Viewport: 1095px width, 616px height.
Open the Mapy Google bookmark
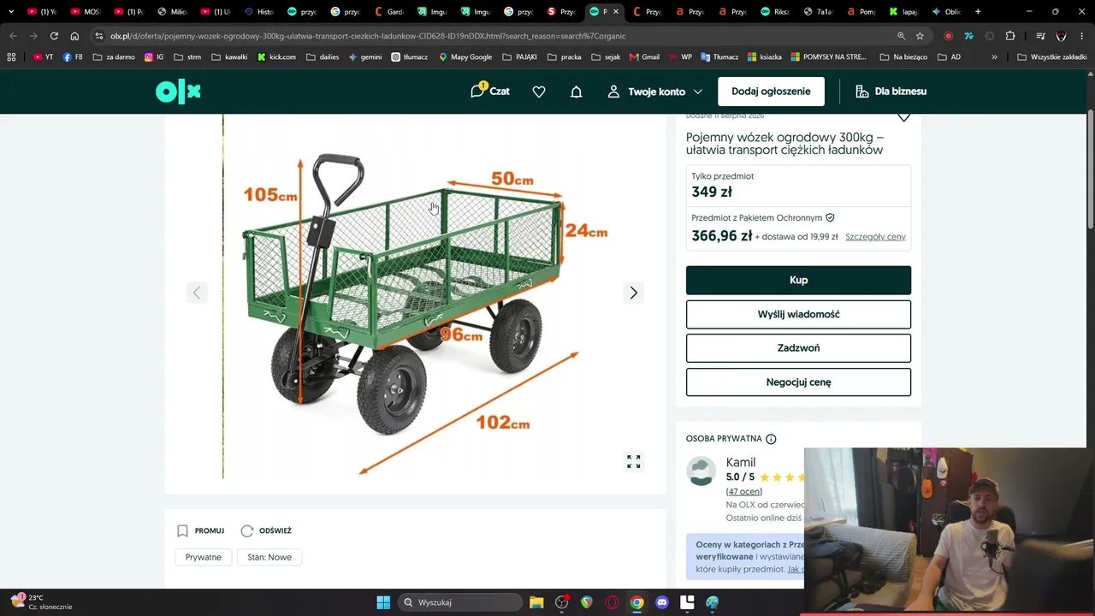(465, 57)
